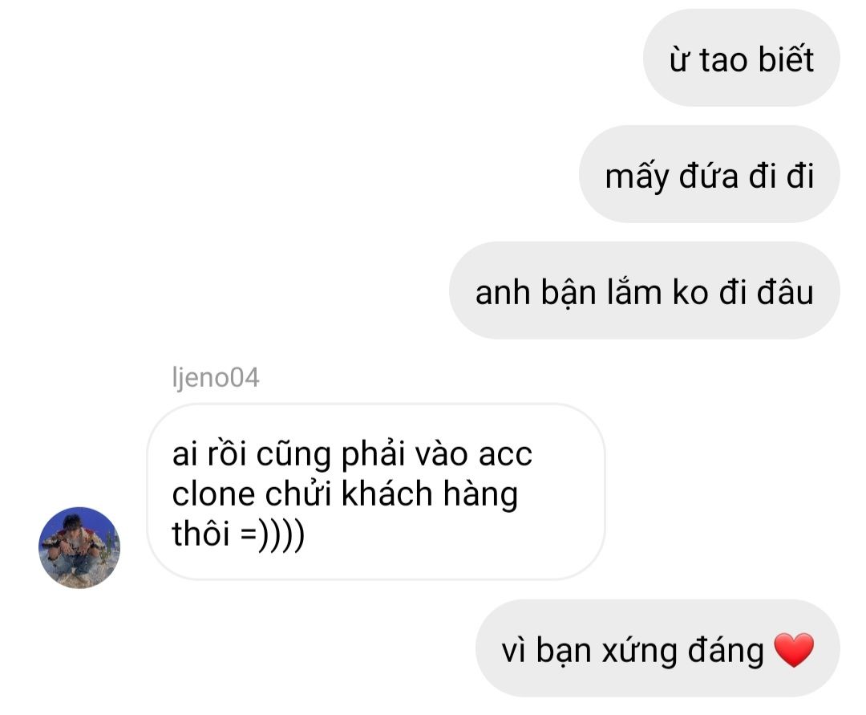Click the word "clone" in the received message
The image size is (866, 715).
213,494
